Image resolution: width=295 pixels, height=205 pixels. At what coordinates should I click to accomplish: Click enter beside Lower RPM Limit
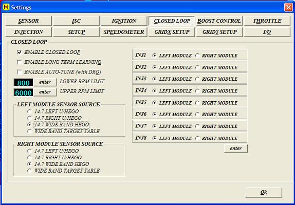[45, 82]
